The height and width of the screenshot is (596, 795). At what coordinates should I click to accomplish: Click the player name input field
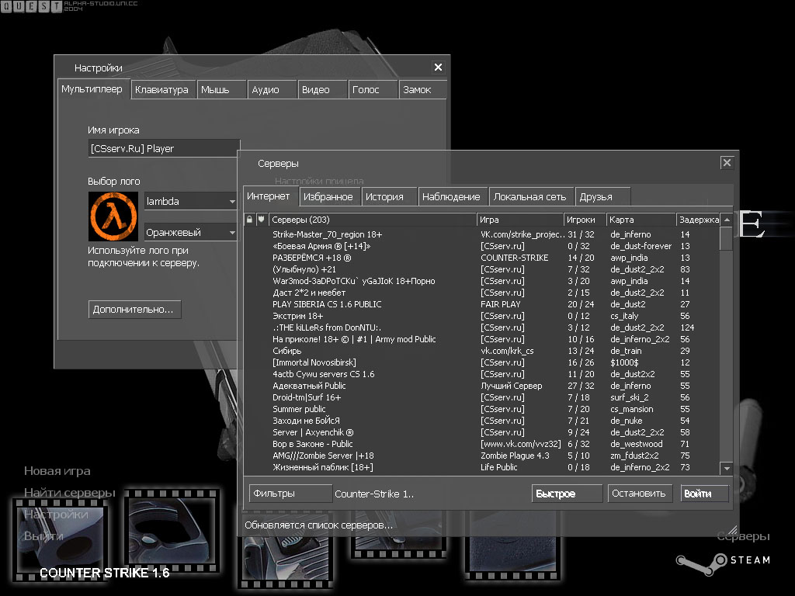point(163,148)
